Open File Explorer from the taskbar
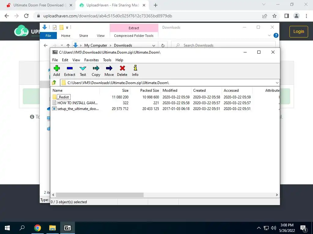Screen dimensions: 313x234 (x=52, y=228)
